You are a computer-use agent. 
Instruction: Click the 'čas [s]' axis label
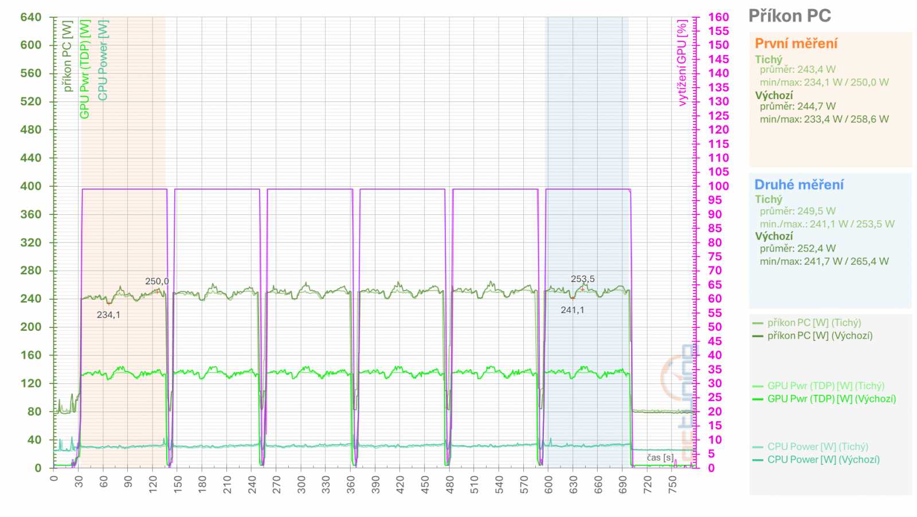tap(660, 457)
